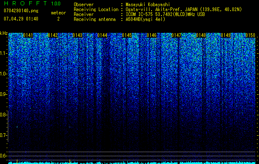The height and width of the screenshot is (164, 259).
Task: Click the 1.0 frequency axis label
Action: pos(3,74)
